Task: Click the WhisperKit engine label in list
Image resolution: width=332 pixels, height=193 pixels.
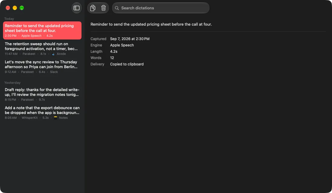Action: 30,118
